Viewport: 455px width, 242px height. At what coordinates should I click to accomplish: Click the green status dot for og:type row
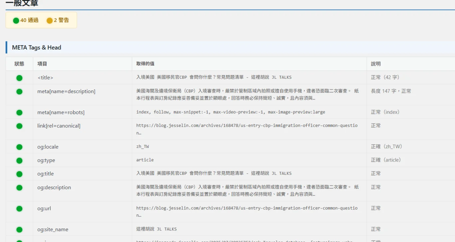pos(19,161)
